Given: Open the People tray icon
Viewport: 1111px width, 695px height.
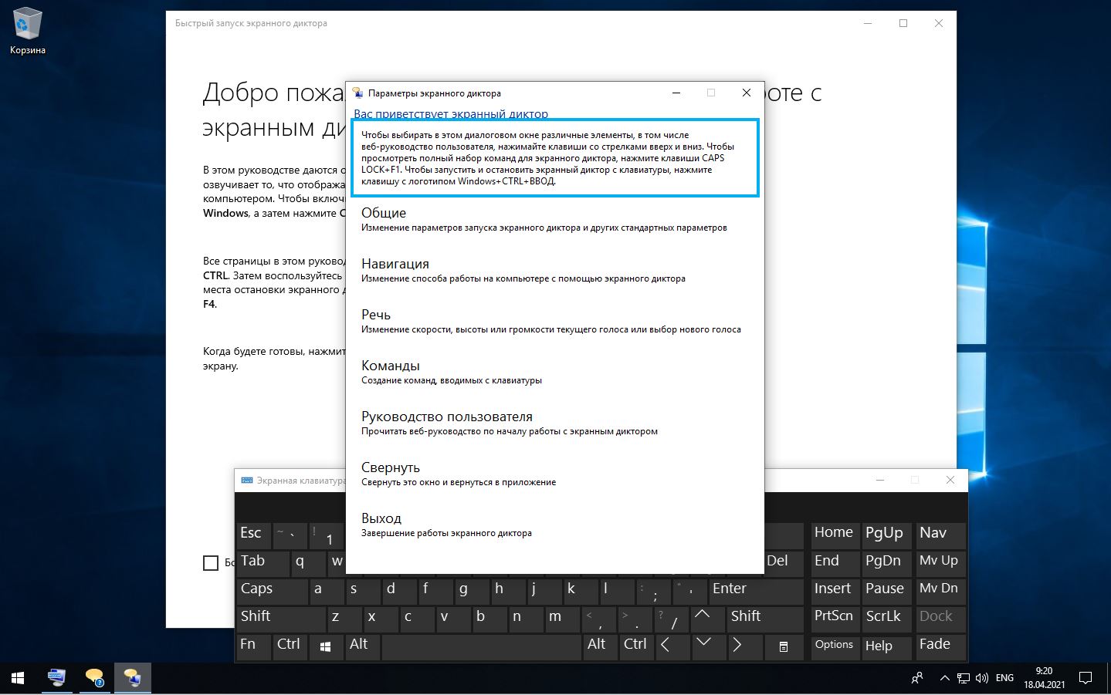Looking at the screenshot, I should pyautogui.click(x=917, y=678).
